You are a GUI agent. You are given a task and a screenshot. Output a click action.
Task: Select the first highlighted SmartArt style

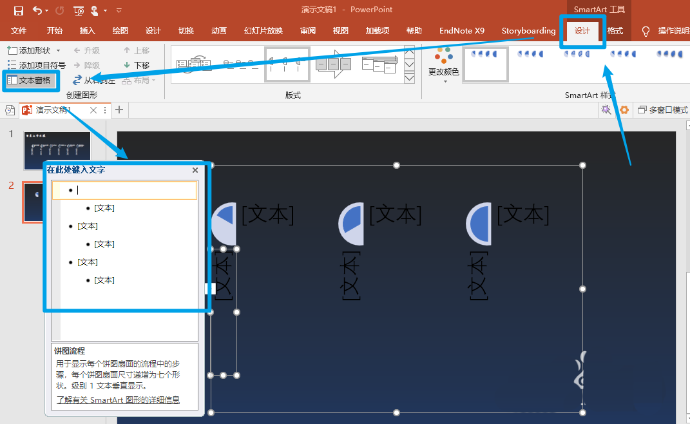(x=486, y=64)
